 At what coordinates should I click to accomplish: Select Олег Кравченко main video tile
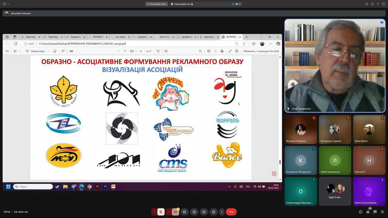pyautogui.click(x=335, y=65)
